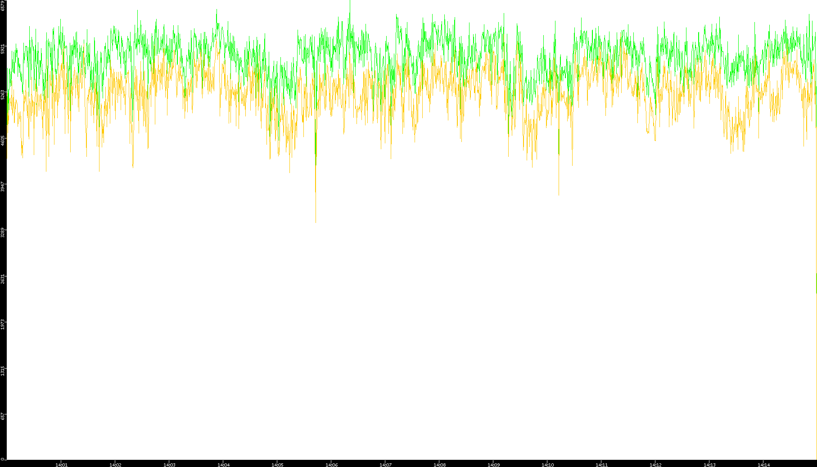The image size is (817, 467).
Task: Click the 14:02 time axis label
Action: [x=115, y=465]
